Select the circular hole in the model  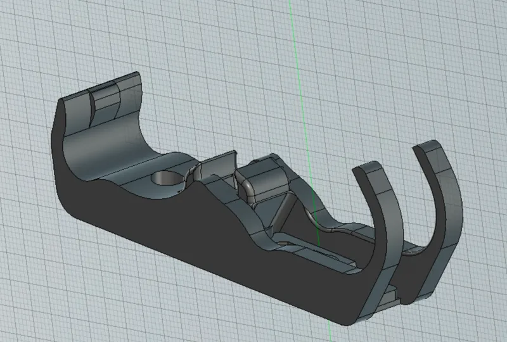pyautogui.click(x=168, y=179)
